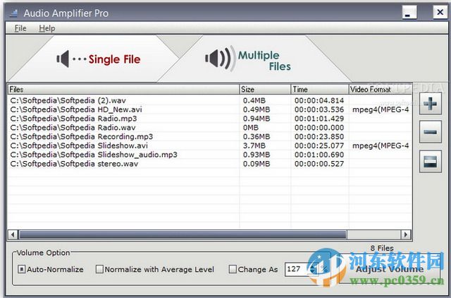Image resolution: width=451 pixels, height=298 pixels.
Task: Close the Audio Amplifier Pro window
Action: 440,12
